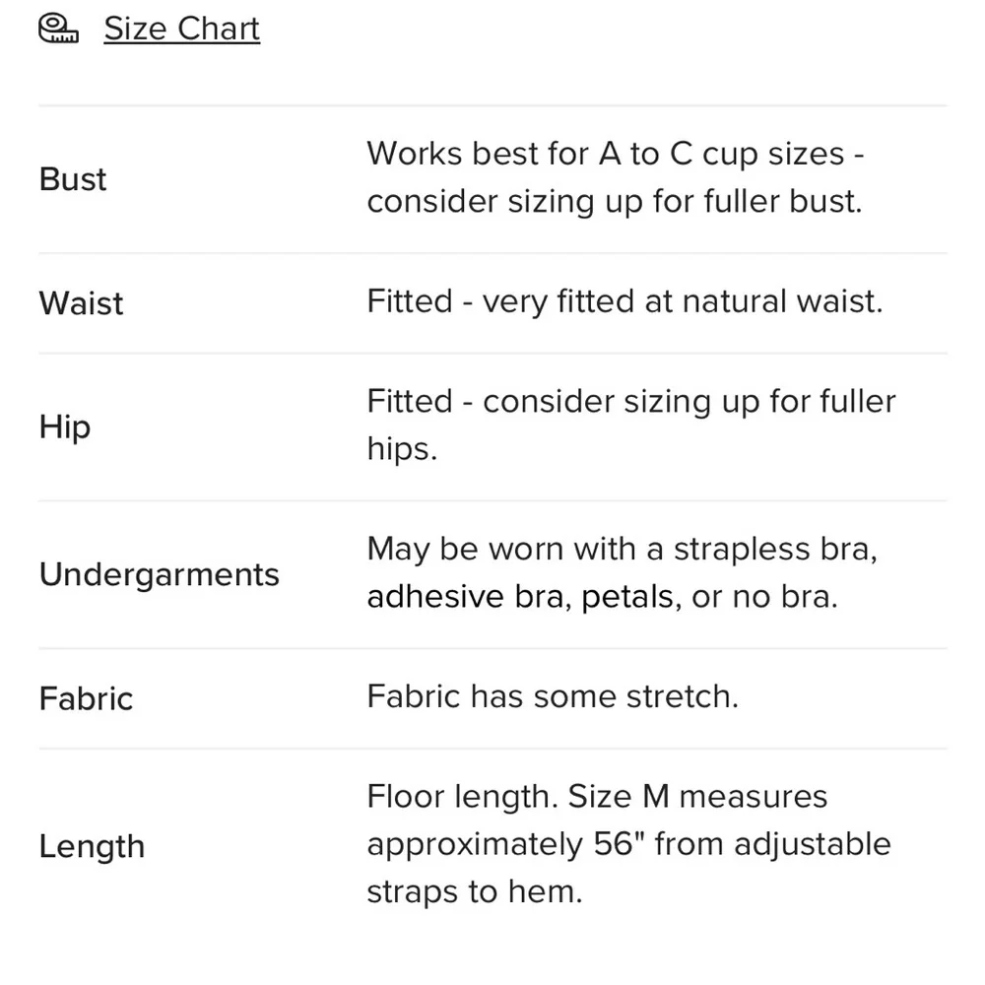Select the Fabric row label
This screenshot has height=985, width=985.
[x=86, y=698]
